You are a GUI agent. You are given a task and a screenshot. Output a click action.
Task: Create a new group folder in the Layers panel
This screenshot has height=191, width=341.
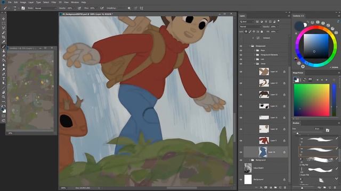[275, 187]
